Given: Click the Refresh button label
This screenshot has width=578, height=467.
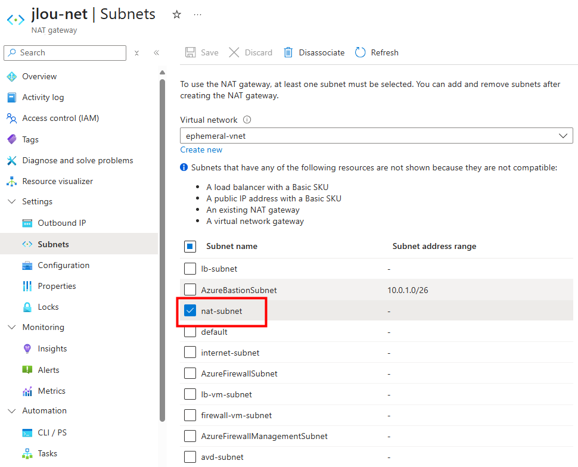Looking at the screenshot, I should pos(384,52).
